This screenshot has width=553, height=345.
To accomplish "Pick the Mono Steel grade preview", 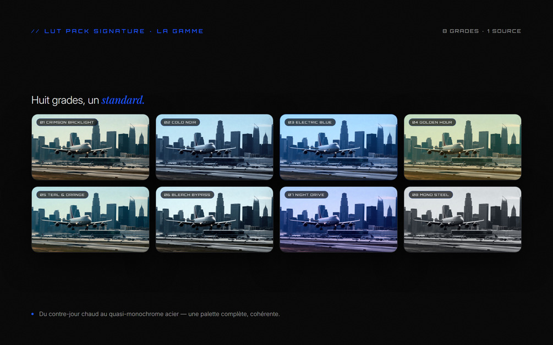I will [463, 219].
